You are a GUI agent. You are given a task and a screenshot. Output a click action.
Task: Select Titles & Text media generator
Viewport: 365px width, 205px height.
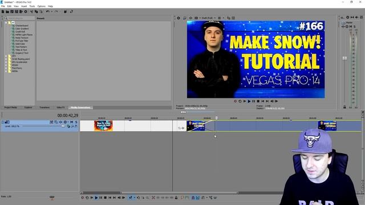(x=21, y=50)
